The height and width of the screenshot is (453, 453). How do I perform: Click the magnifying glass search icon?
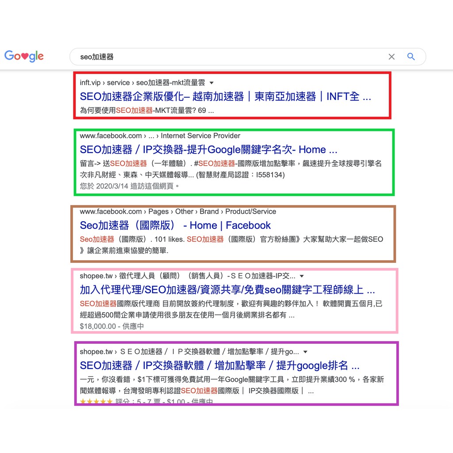[411, 57]
